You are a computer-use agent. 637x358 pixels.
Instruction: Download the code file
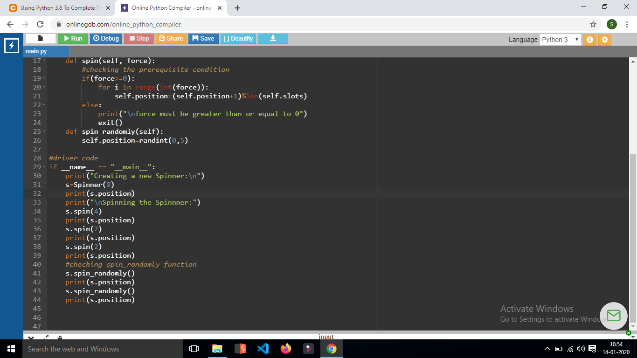[x=273, y=39]
